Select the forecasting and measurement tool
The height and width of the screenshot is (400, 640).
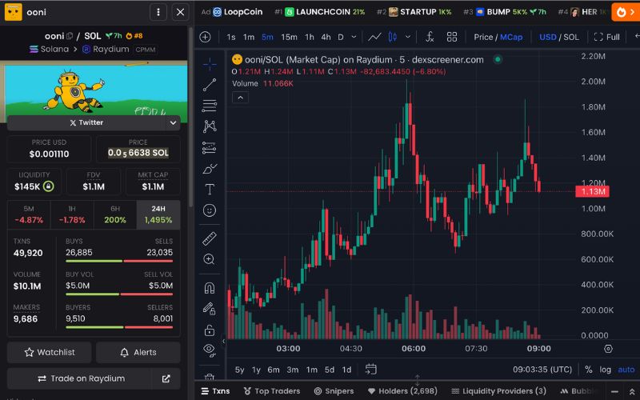pos(210,147)
